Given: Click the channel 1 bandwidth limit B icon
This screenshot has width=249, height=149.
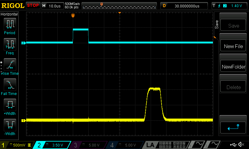Looking at the screenshot, I should pos(29,145).
